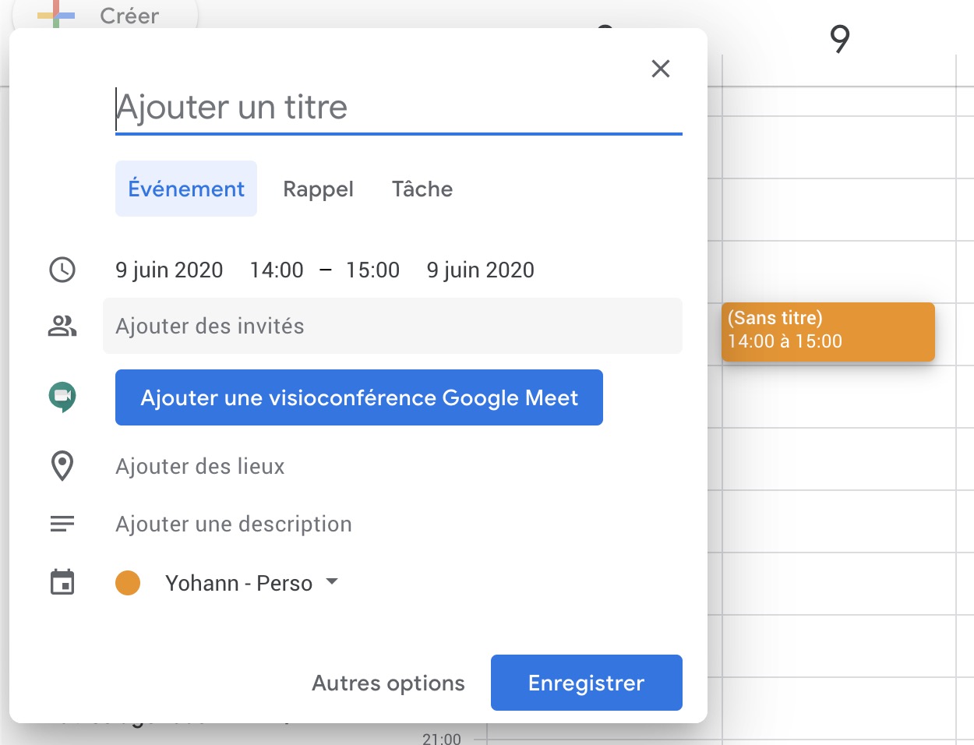
Task: Add a Google Meet video conference
Action: (x=359, y=397)
